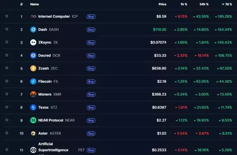Click the Buy button for Dash
This screenshot has width=237, height=155.
click(x=91, y=30)
